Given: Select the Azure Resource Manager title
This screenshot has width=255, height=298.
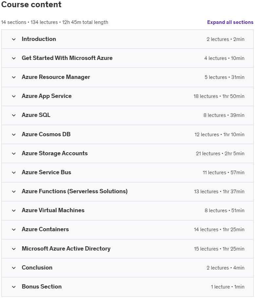Looking at the screenshot, I should coord(56,77).
